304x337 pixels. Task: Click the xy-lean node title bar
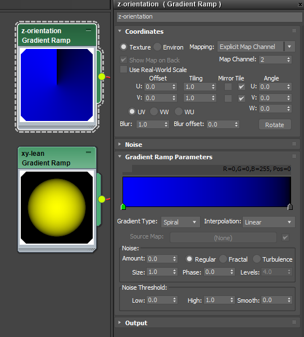(x=57, y=158)
